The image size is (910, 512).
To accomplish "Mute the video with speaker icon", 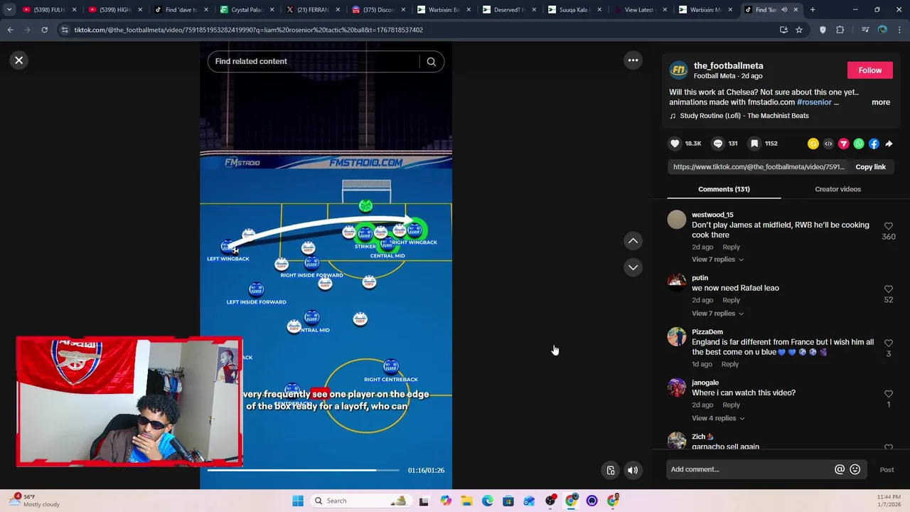I will click(632, 470).
